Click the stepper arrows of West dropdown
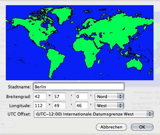The width and height of the screenshot is (160, 135). (120, 106)
